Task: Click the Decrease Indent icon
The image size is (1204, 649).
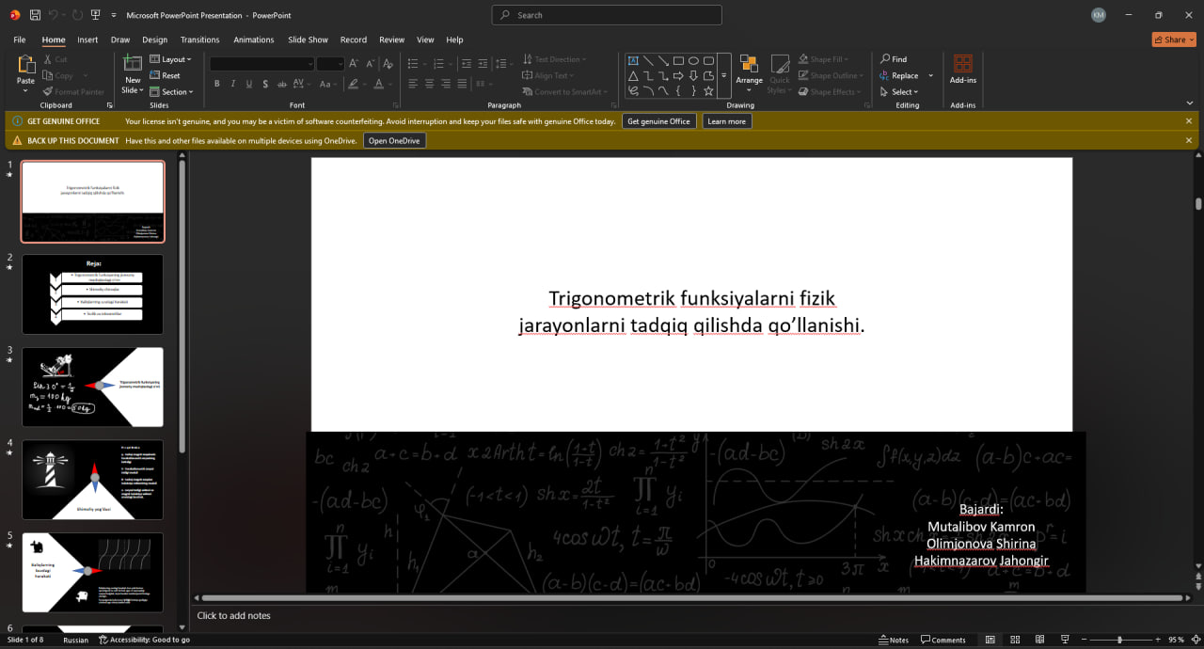Action: [466, 63]
